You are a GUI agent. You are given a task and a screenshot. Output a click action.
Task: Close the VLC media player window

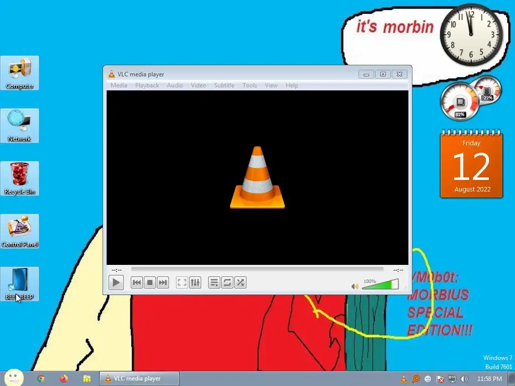click(399, 74)
